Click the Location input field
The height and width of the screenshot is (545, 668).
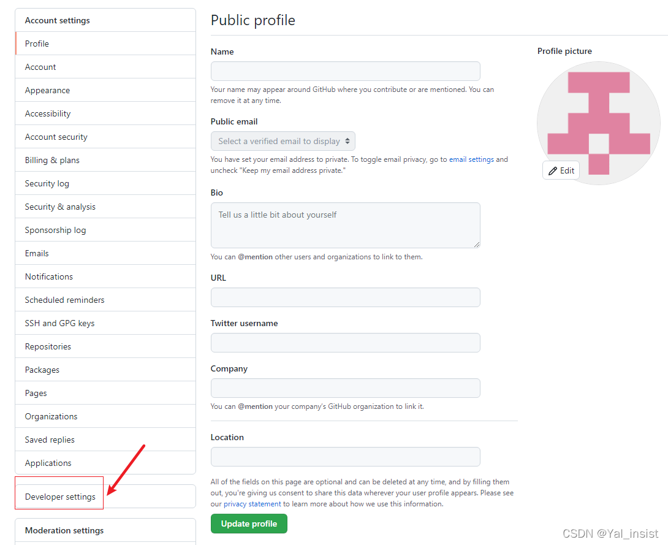[x=346, y=457]
